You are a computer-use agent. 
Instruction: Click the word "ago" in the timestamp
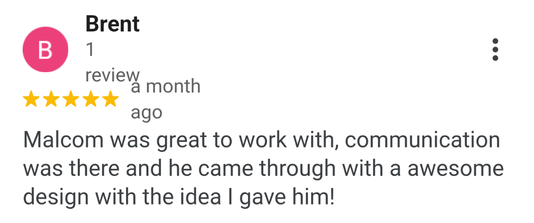(x=146, y=112)
